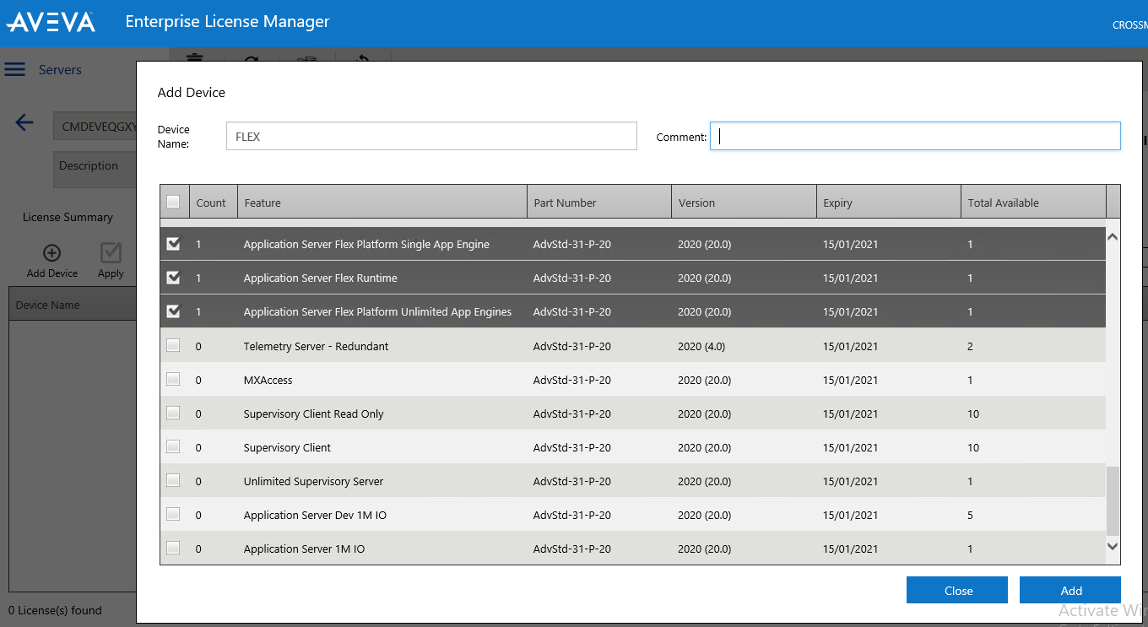Click the Description field in background window
This screenshot has height=627, width=1148.
coord(95,169)
